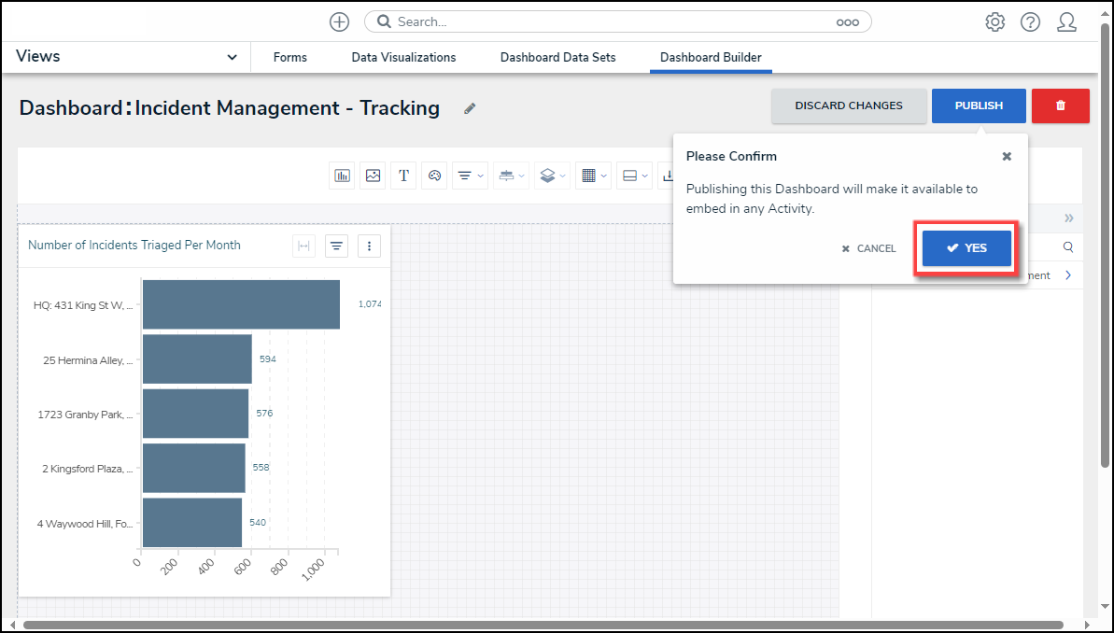Insert an image using the picture icon
Viewport: 1114px width, 633px height.
point(374,176)
